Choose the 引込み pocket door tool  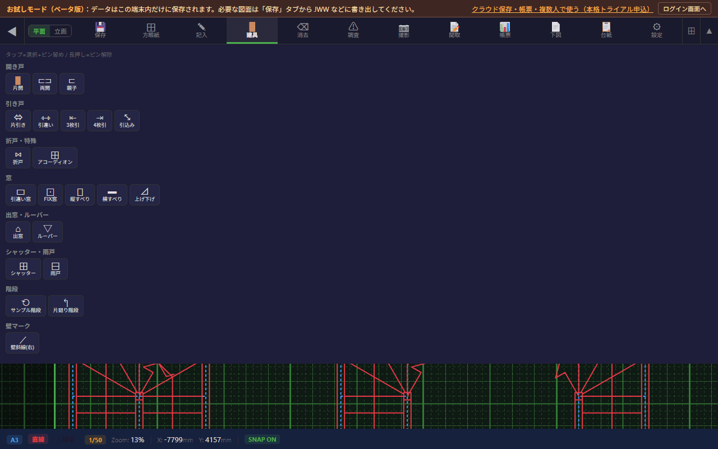[x=127, y=121]
